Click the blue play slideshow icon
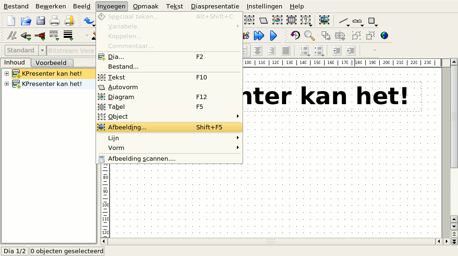The height and width of the screenshot is (256, 458). coord(273,36)
